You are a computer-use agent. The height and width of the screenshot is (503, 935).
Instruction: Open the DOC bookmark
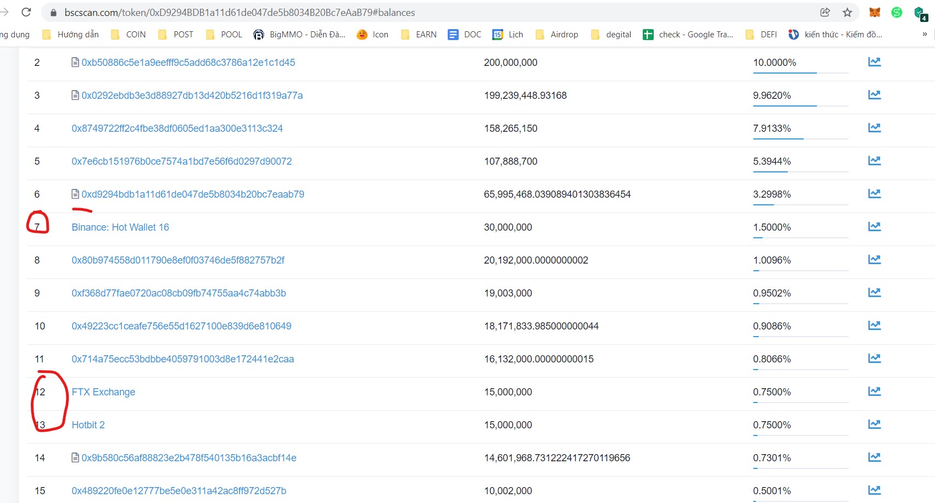pyautogui.click(x=465, y=35)
